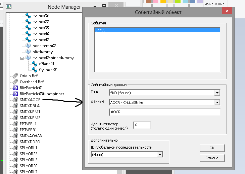Click the bone icon for evilbox42
The image size is (245, 174).
pos(28,40)
